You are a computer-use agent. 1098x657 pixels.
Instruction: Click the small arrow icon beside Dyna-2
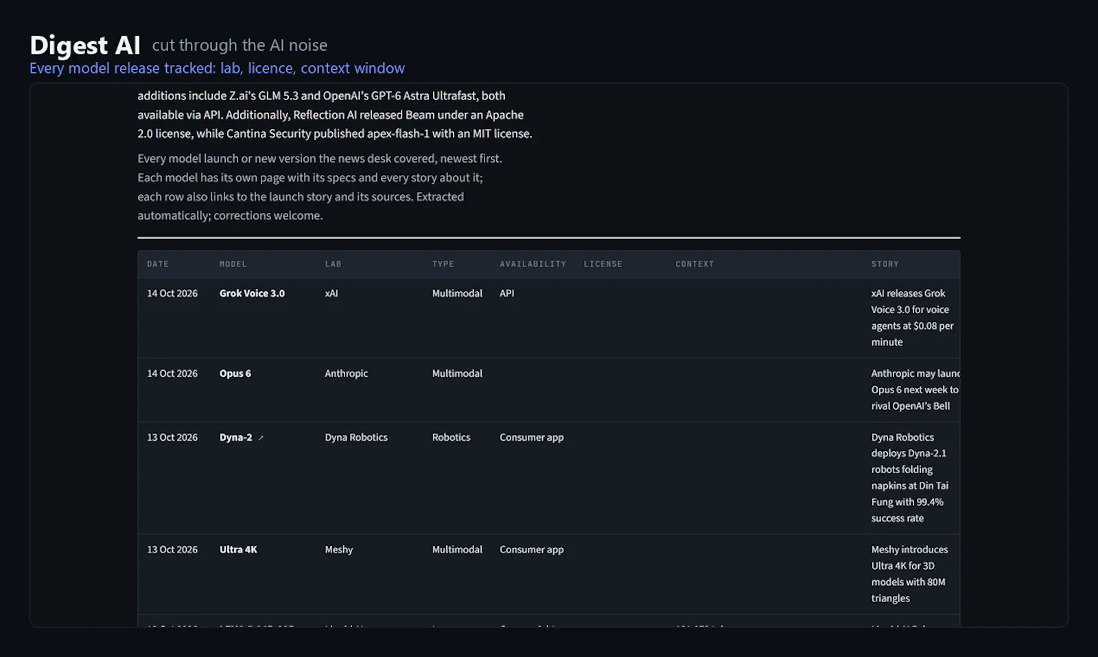click(x=261, y=438)
